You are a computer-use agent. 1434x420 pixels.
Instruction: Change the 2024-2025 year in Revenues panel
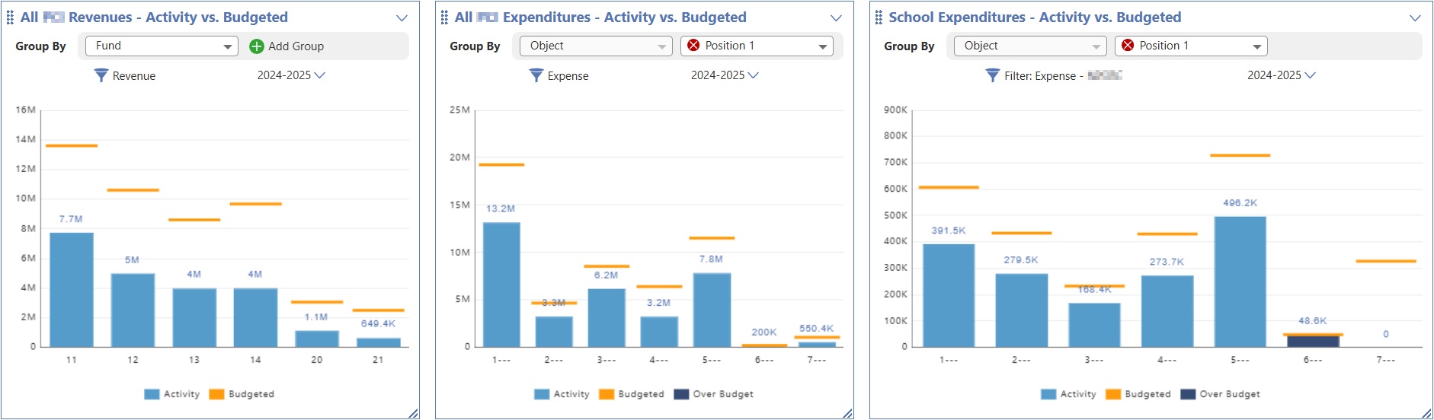point(291,75)
